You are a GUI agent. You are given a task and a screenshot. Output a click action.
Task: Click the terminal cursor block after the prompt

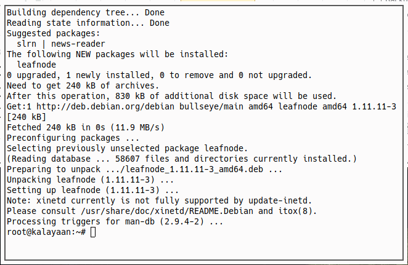(92, 232)
